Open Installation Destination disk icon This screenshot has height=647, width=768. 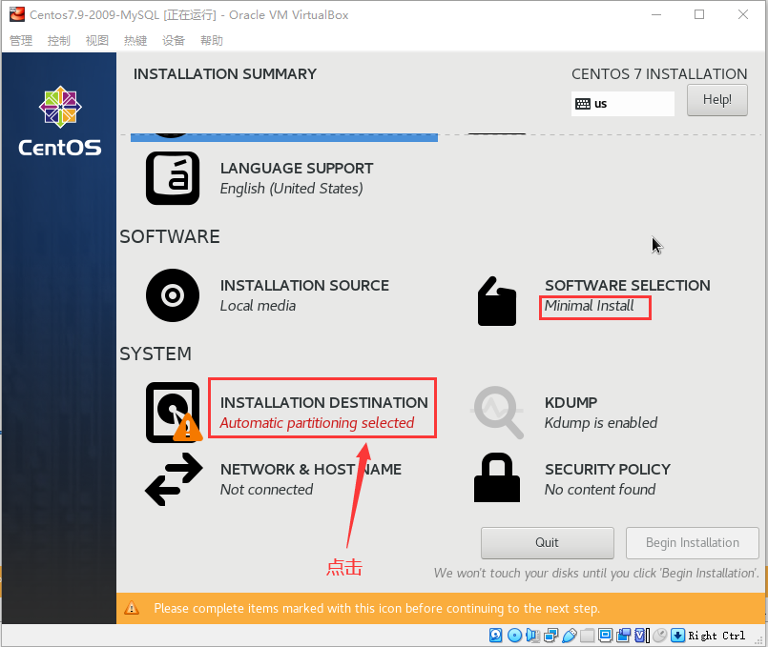pos(174,413)
